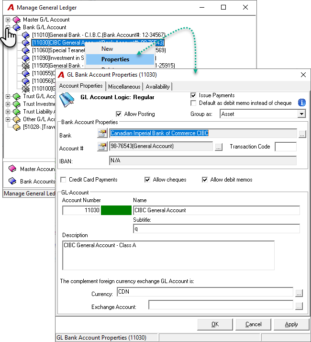Click the Cancel button
The image size is (311, 342).
point(253,324)
